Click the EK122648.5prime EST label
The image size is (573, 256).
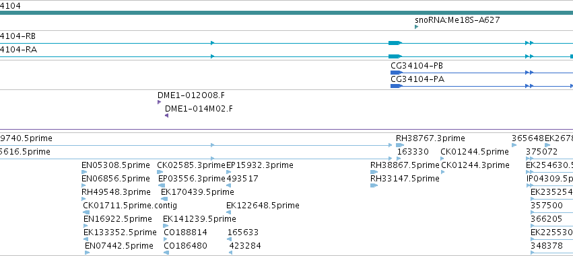point(263,206)
